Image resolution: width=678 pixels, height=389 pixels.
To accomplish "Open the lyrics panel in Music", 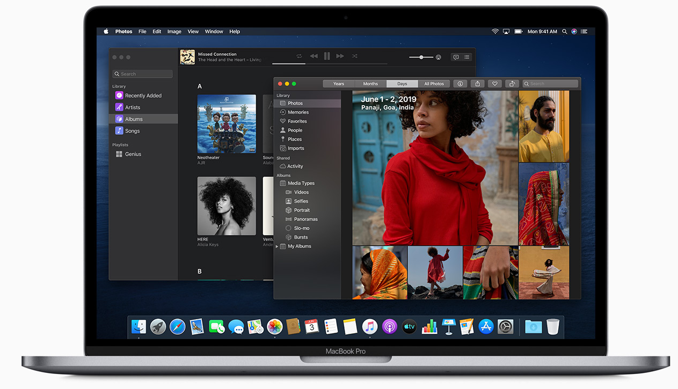I will (456, 57).
